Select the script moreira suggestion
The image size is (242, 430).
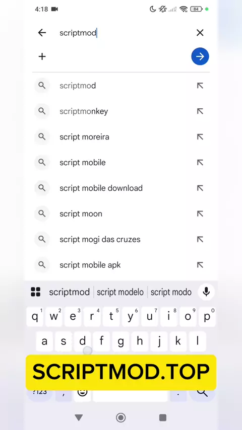pyautogui.click(x=121, y=137)
